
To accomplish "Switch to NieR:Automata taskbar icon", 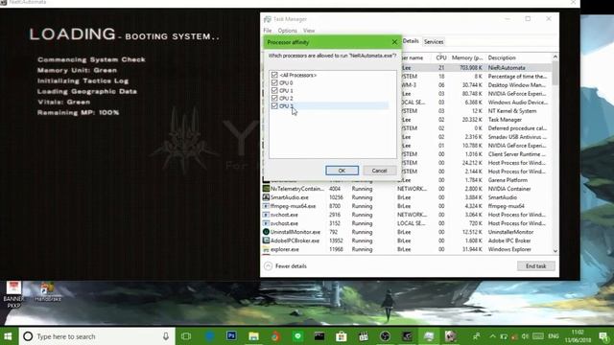I will (451, 336).
